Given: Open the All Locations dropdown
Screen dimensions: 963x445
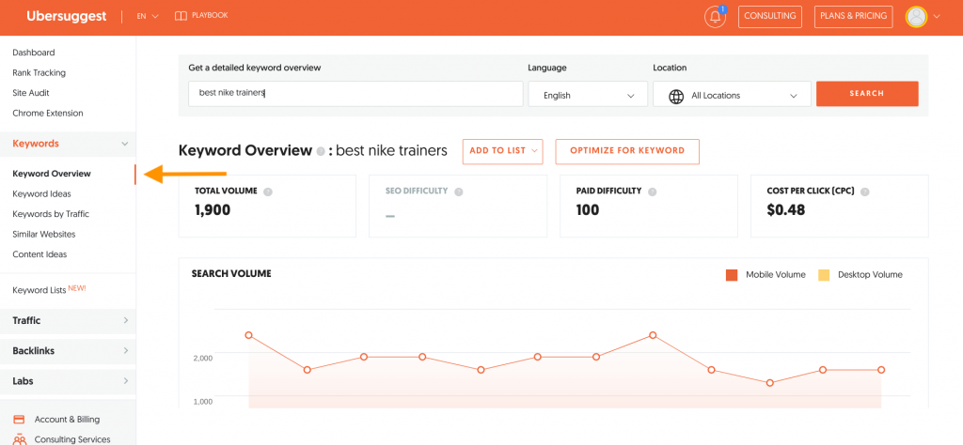Looking at the screenshot, I should point(732,94).
